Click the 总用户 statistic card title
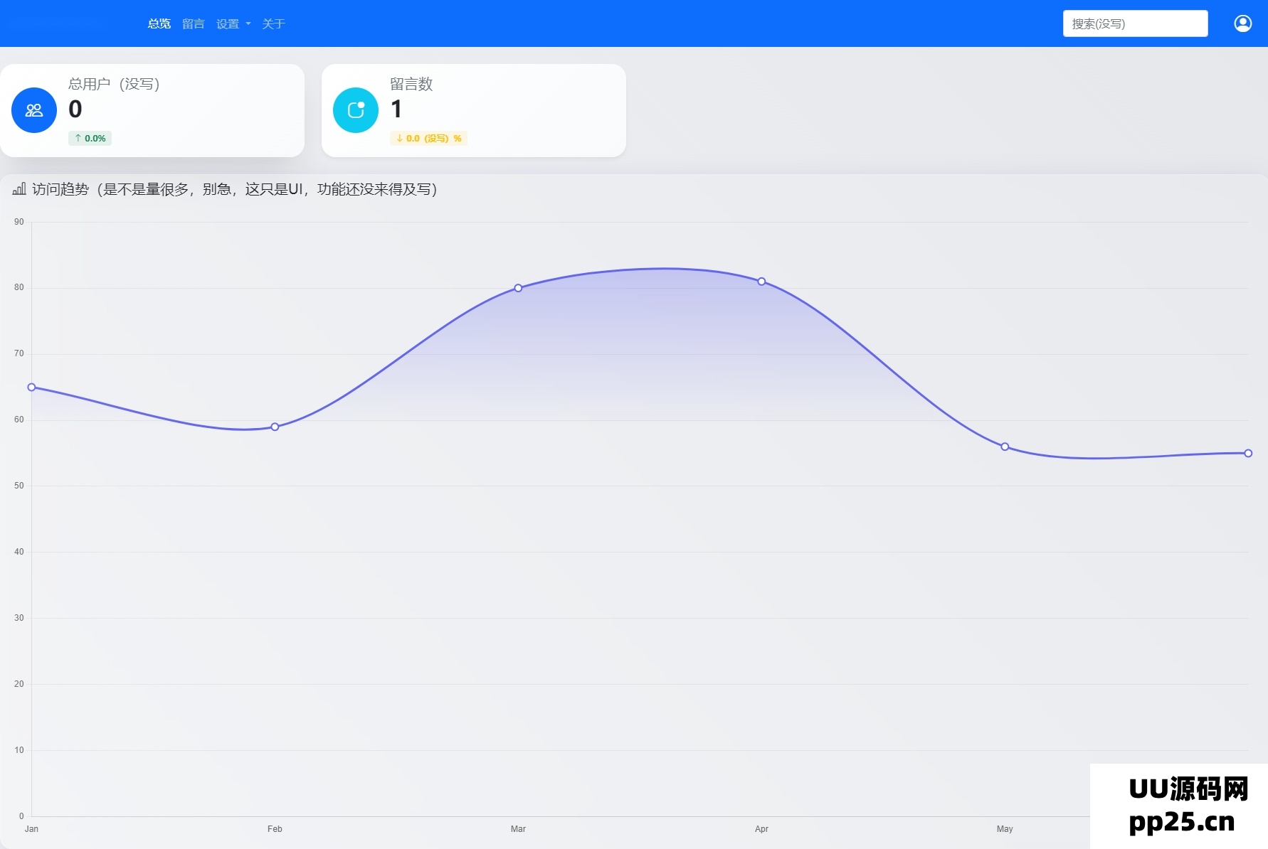 tap(114, 84)
